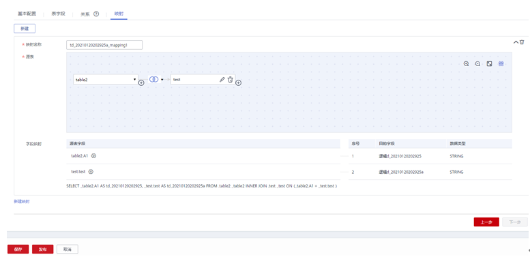
Task: Open settings gear for table2.A1 field
Action: pyautogui.click(x=94, y=155)
